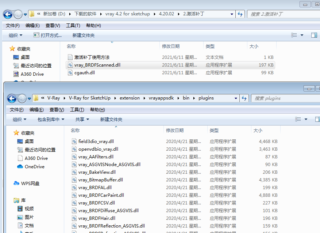Click the vray_AAFilters.dll file icon
Image resolution: width=320 pixels, height=233 pixels.
tap(74, 157)
